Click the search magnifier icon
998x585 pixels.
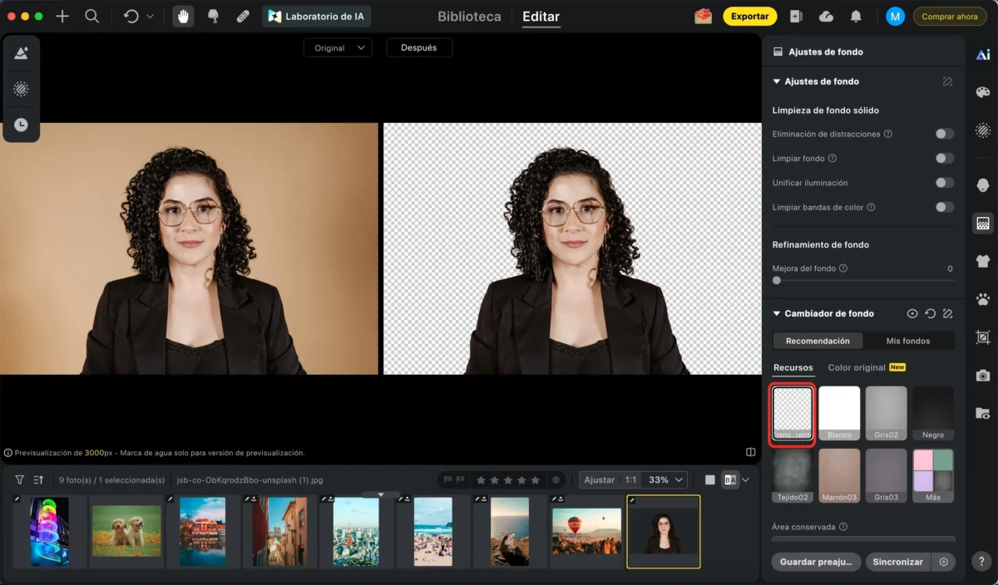click(92, 17)
